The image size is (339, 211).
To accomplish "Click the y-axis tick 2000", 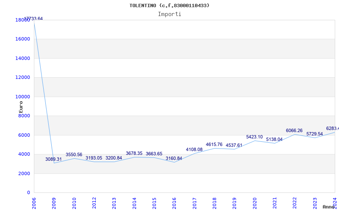I will point(24,173).
